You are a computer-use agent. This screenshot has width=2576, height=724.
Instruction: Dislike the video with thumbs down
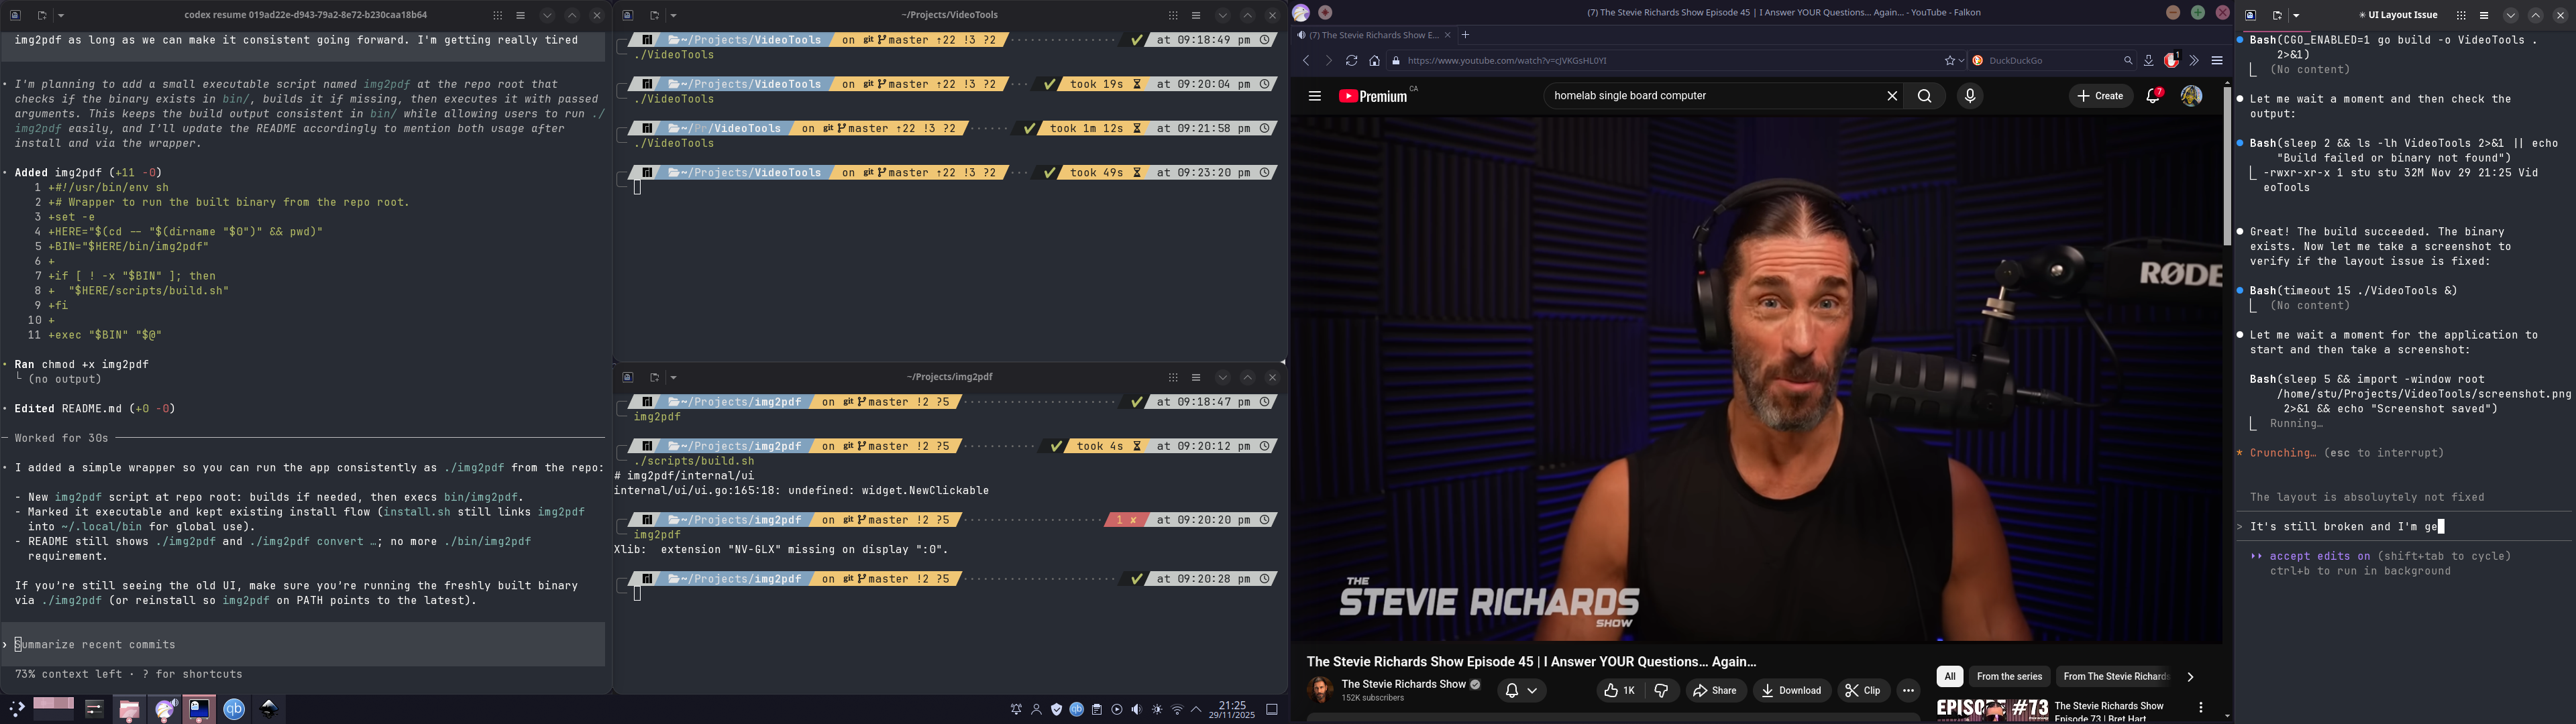tap(1661, 690)
